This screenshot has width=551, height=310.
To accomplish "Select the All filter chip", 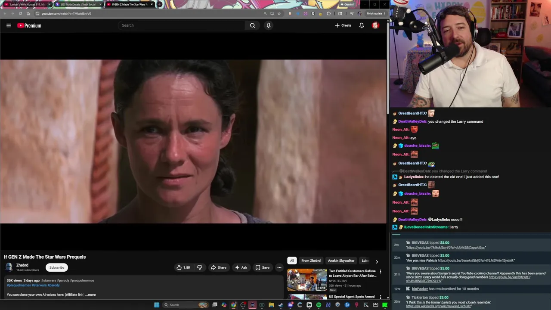I will click(x=292, y=260).
